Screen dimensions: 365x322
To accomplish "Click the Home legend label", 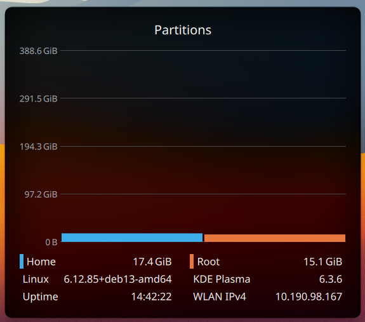I will 41,262.
